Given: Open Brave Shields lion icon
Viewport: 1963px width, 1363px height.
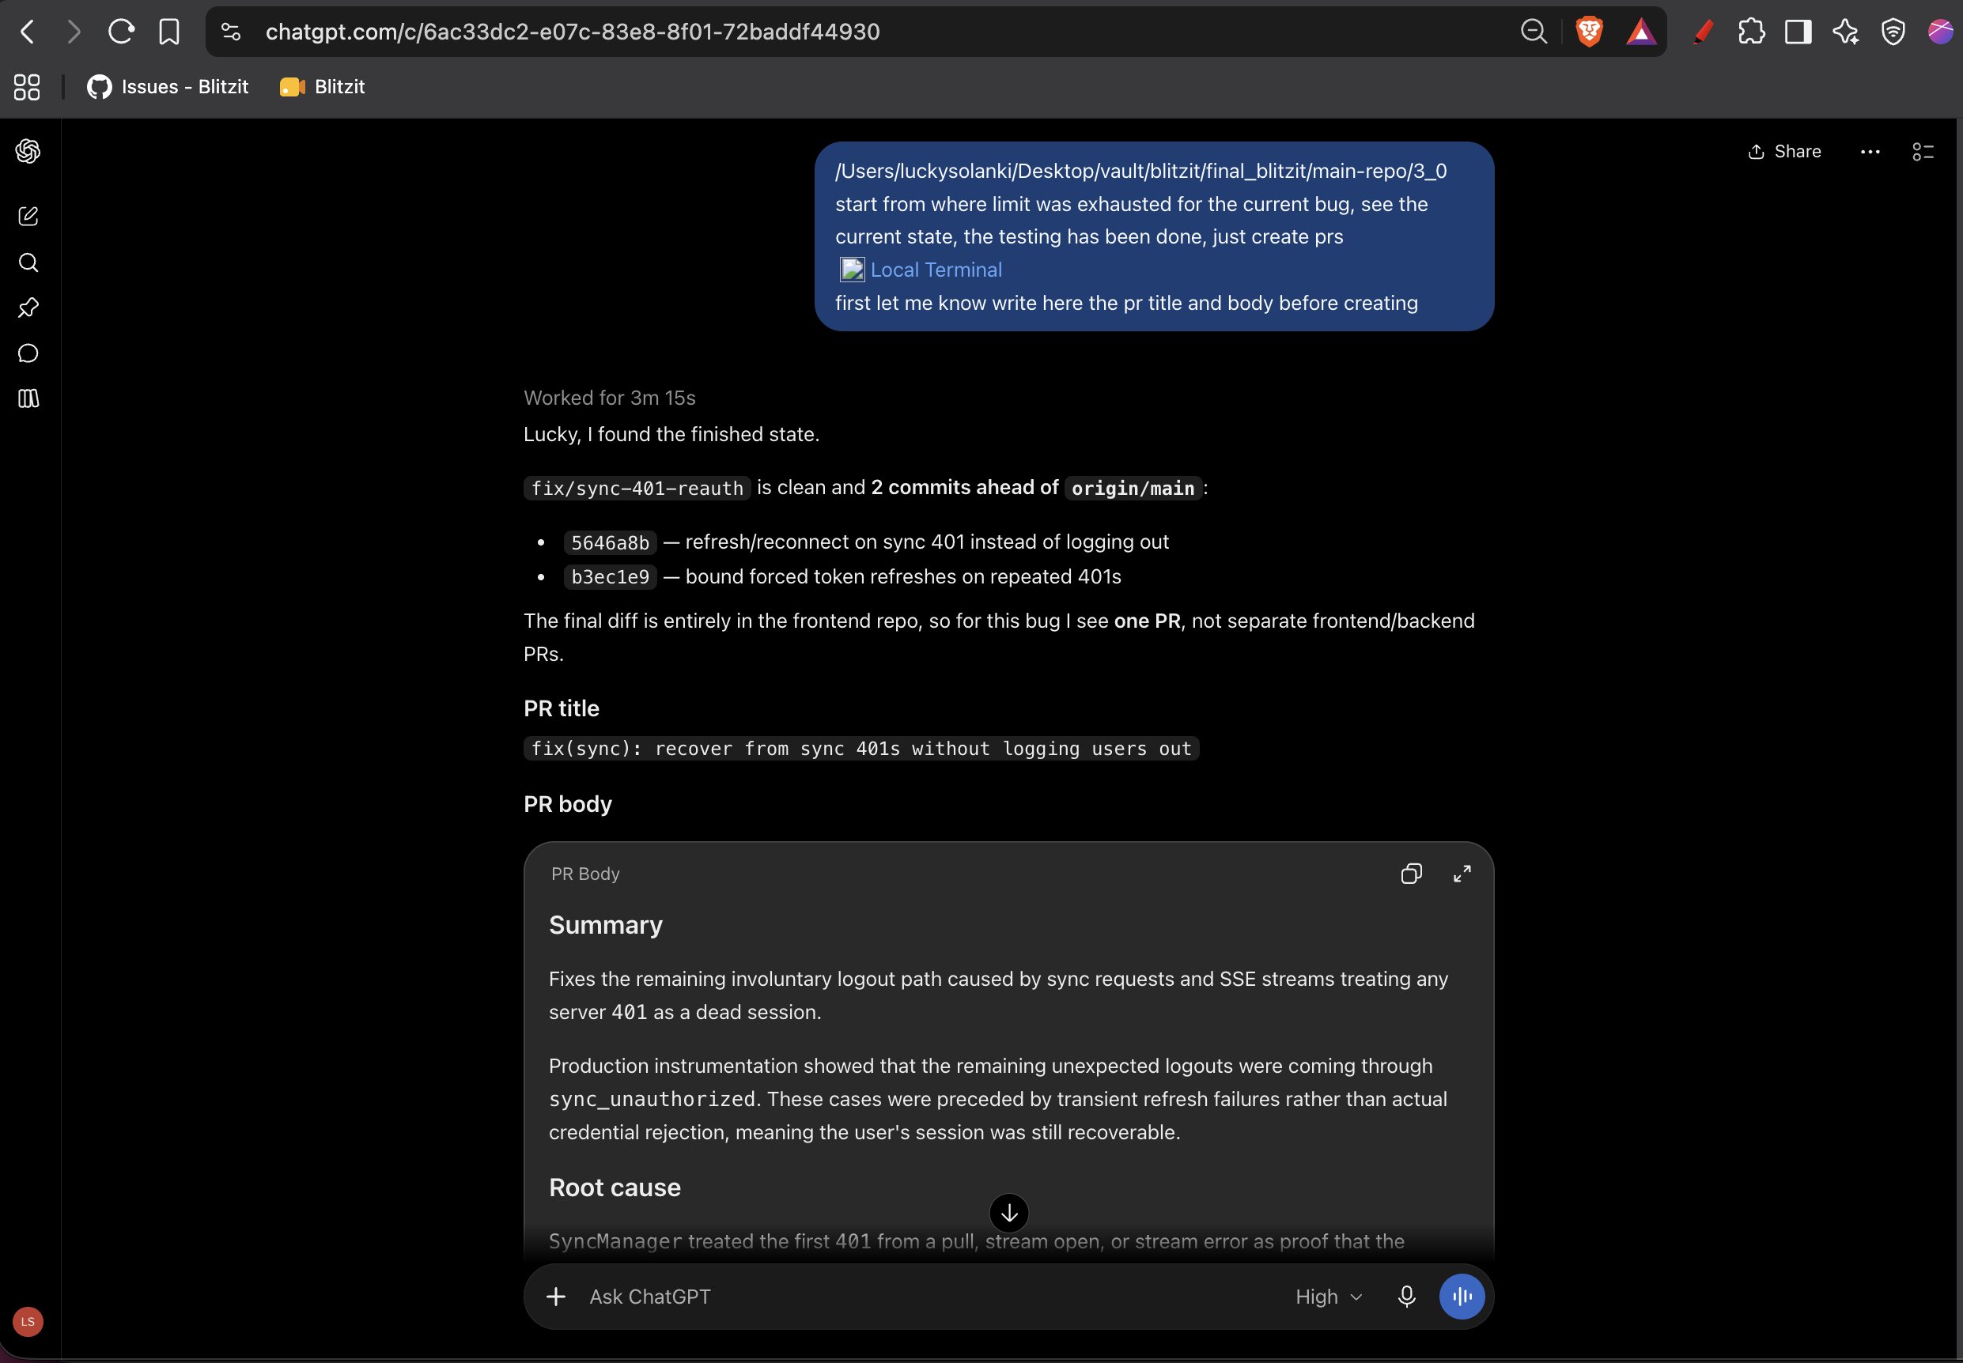Looking at the screenshot, I should coord(1589,32).
